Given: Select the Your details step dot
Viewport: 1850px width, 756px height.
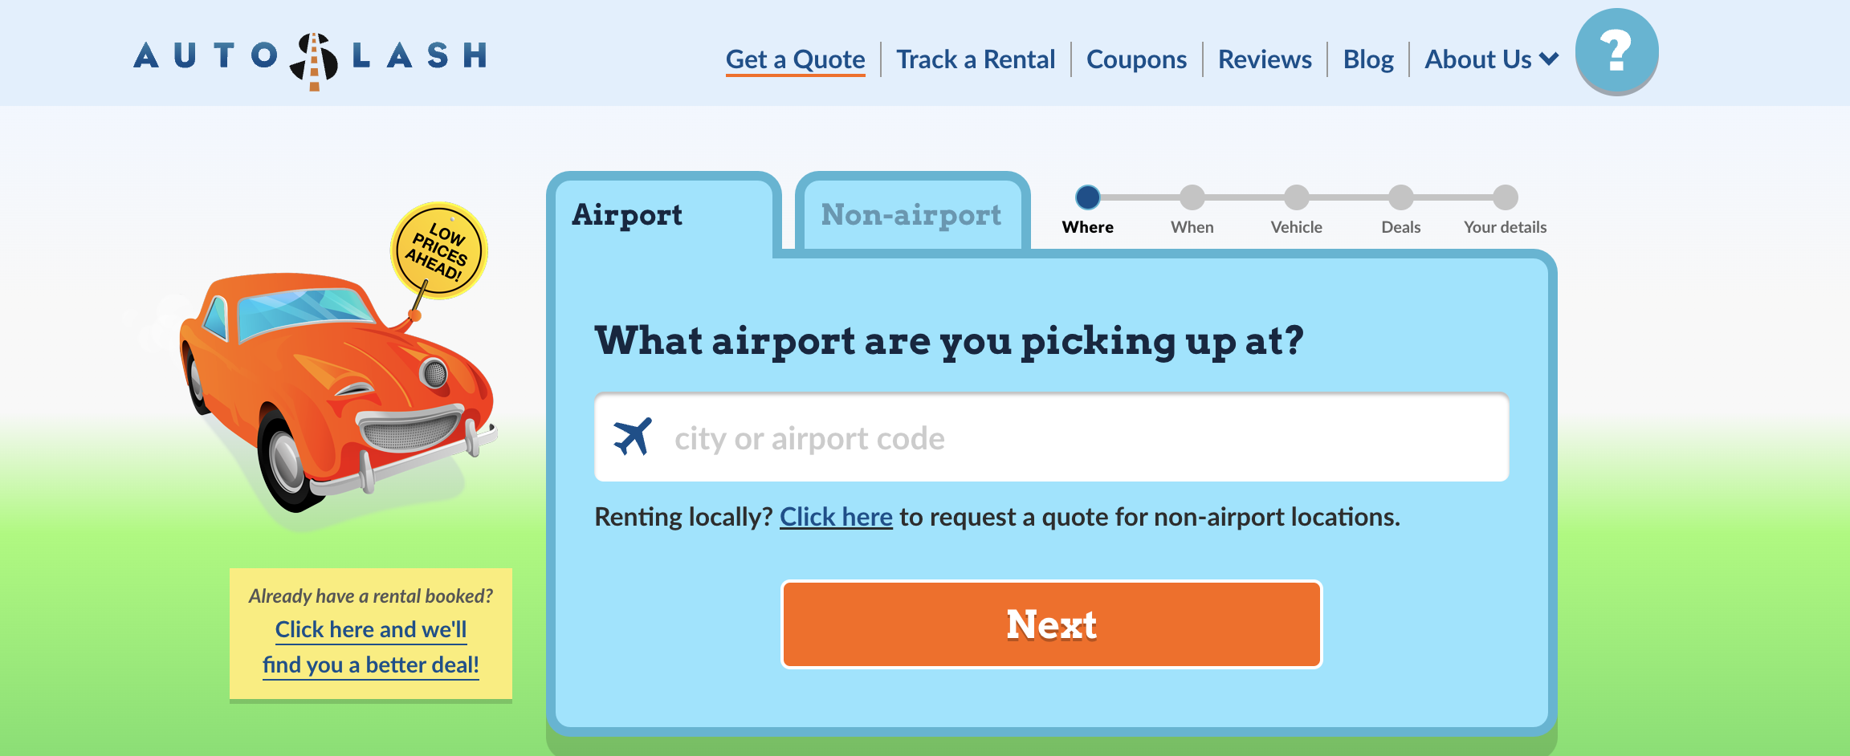Looking at the screenshot, I should (1505, 197).
